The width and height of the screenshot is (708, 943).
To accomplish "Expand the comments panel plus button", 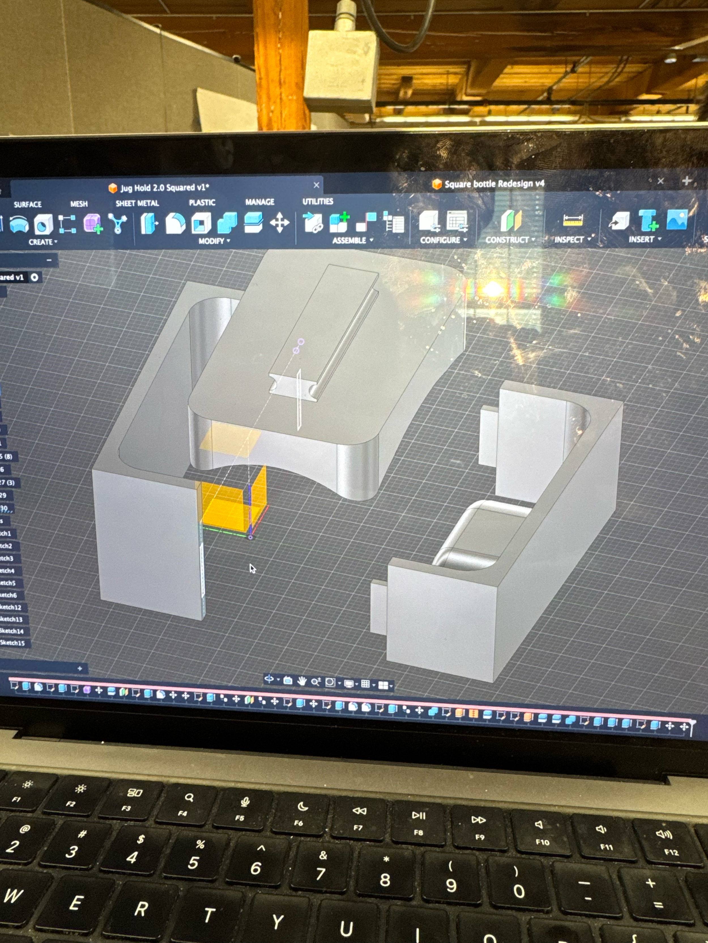I will point(80,669).
